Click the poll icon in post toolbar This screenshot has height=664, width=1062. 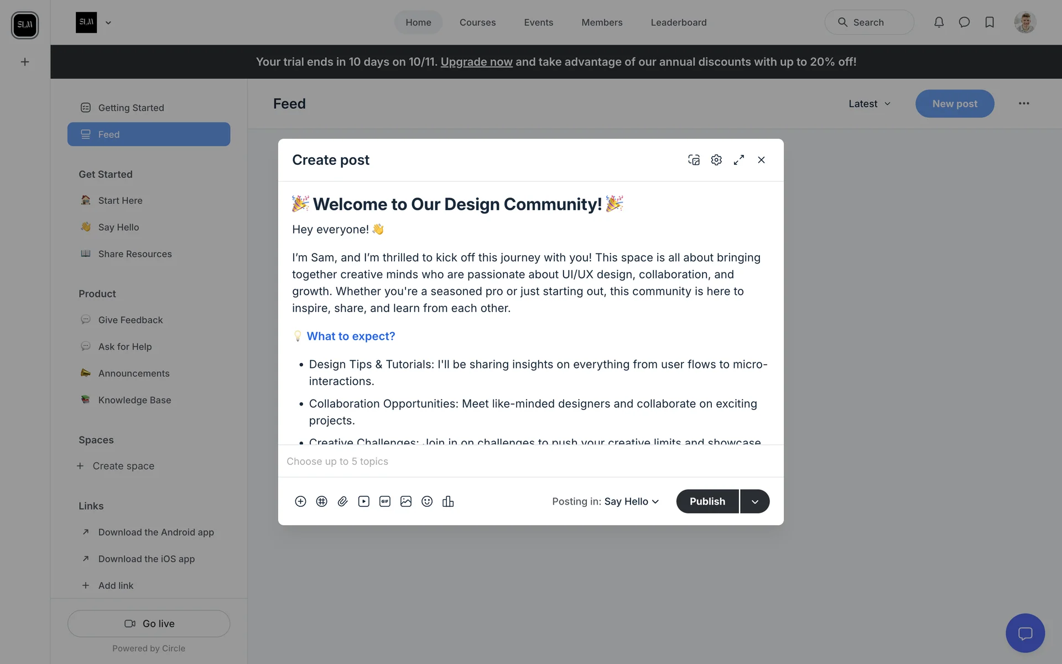click(448, 501)
